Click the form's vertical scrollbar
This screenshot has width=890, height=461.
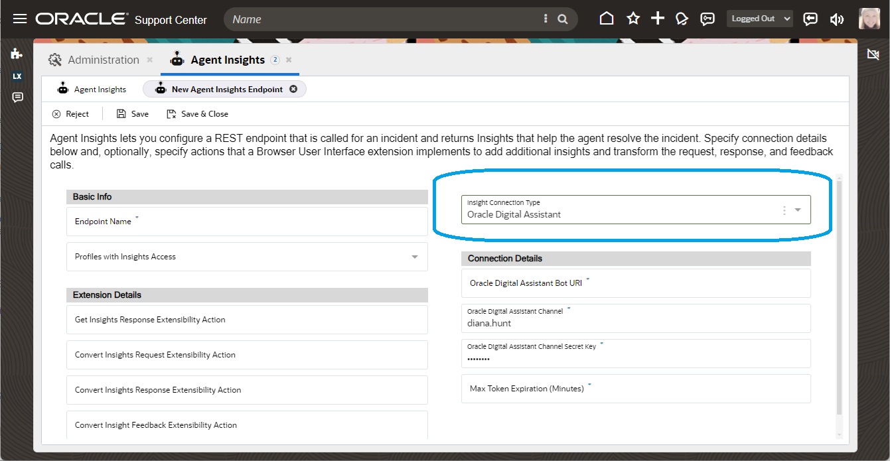pyautogui.click(x=839, y=297)
